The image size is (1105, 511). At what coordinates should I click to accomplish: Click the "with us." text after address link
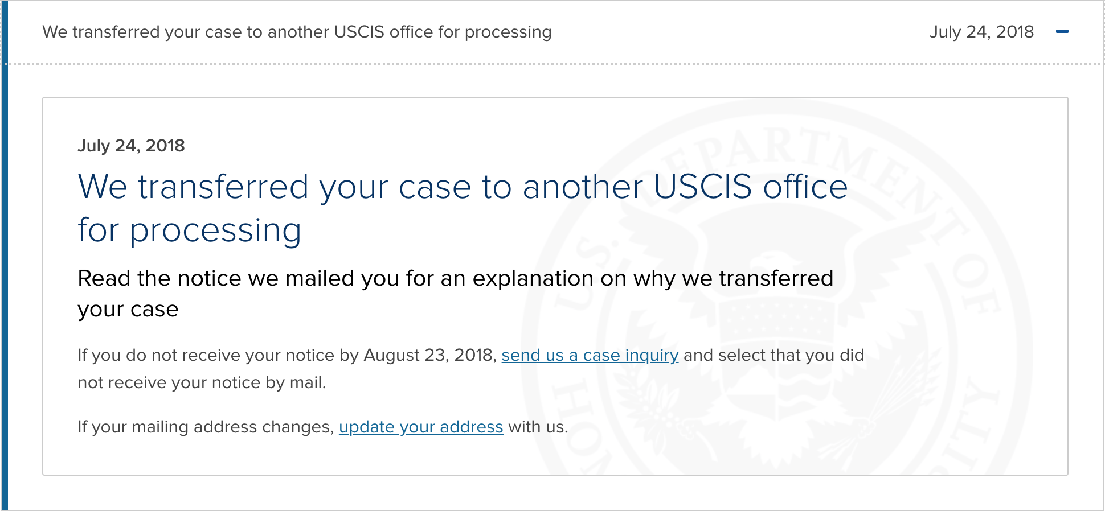(x=538, y=427)
